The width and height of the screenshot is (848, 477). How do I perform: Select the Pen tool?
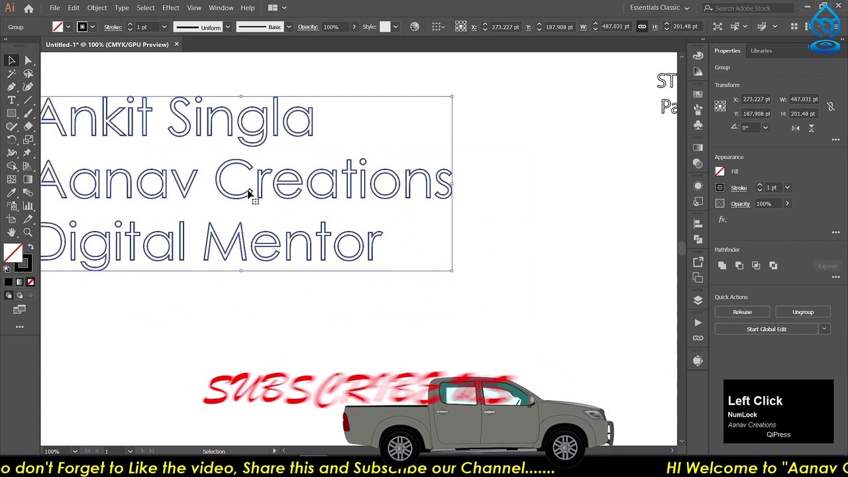click(11, 87)
